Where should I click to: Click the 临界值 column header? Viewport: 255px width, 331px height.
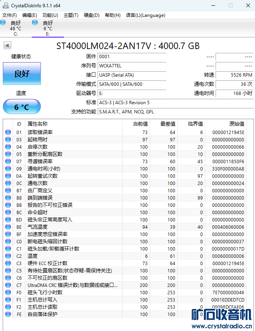point(191,124)
